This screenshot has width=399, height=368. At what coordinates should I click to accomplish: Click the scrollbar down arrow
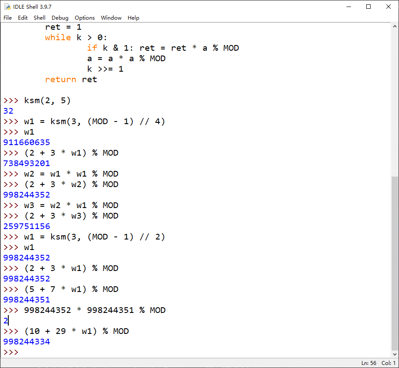395,355
